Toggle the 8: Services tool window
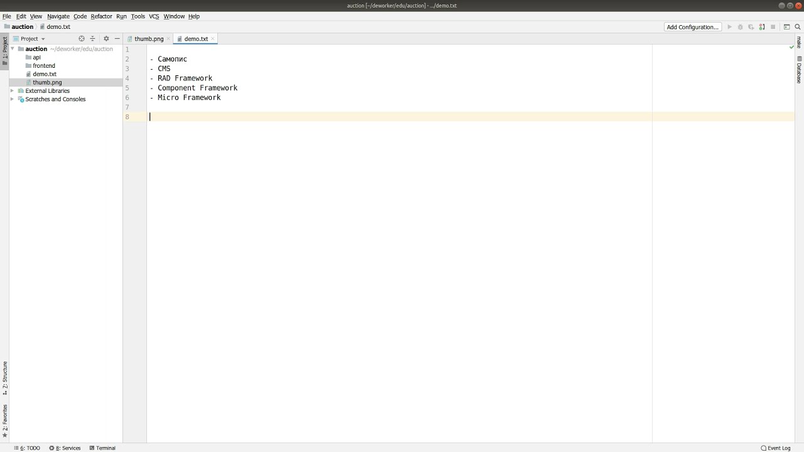 pyautogui.click(x=65, y=448)
